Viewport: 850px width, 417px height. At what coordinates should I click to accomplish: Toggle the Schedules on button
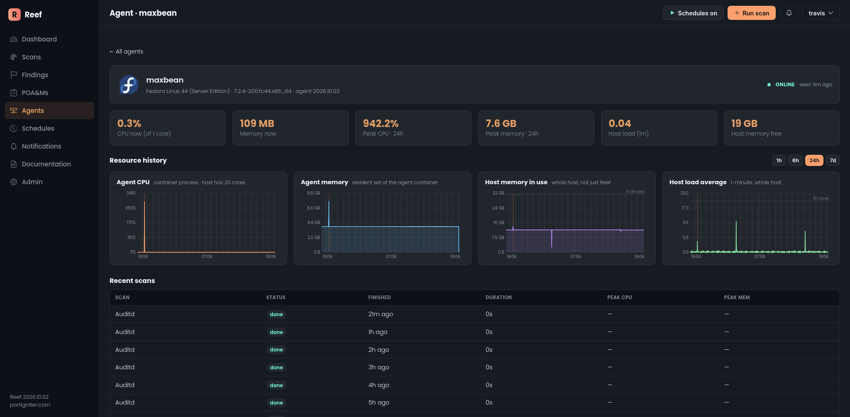(x=693, y=13)
